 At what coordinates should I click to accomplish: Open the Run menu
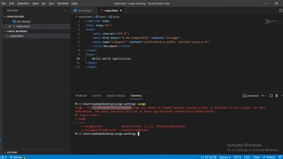coord(51,4)
